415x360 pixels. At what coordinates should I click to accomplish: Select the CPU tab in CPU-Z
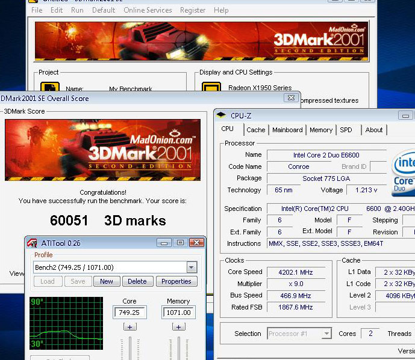227,129
